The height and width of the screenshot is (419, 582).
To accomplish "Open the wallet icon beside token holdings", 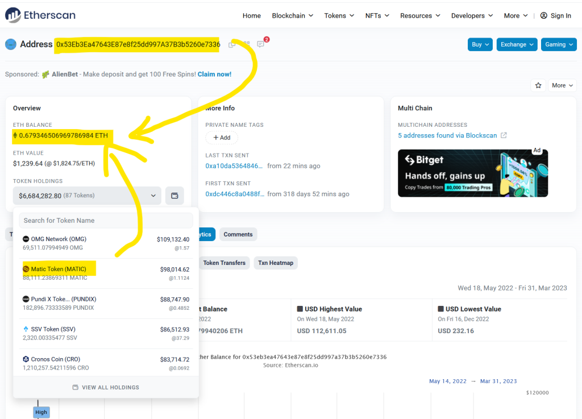I will point(174,196).
